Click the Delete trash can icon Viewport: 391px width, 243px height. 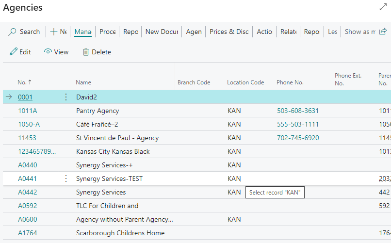point(86,52)
